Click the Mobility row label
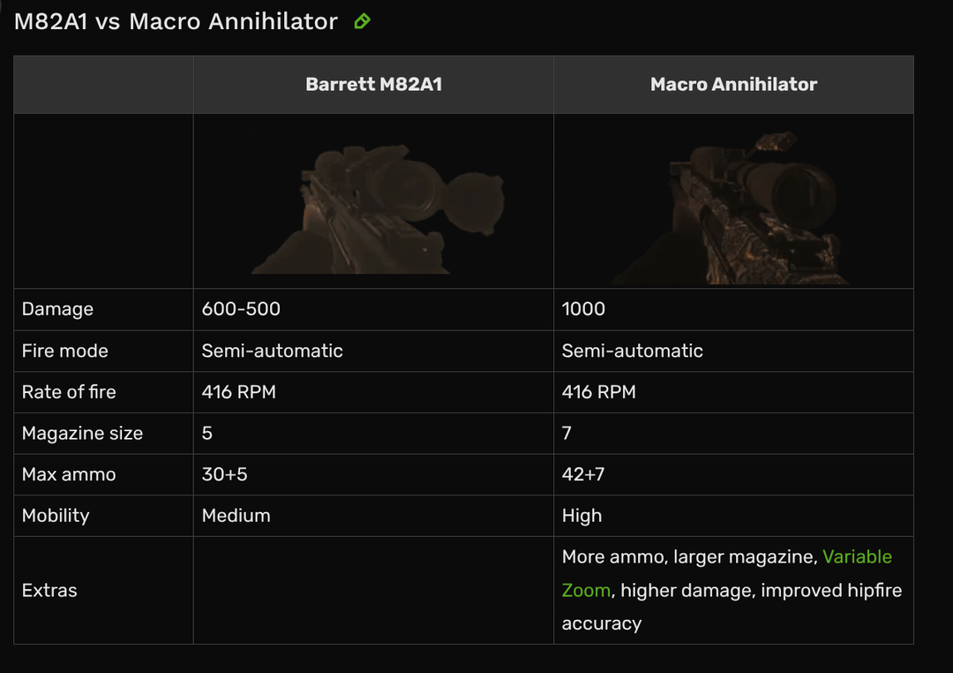Image resolution: width=953 pixels, height=673 pixels. point(56,516)
